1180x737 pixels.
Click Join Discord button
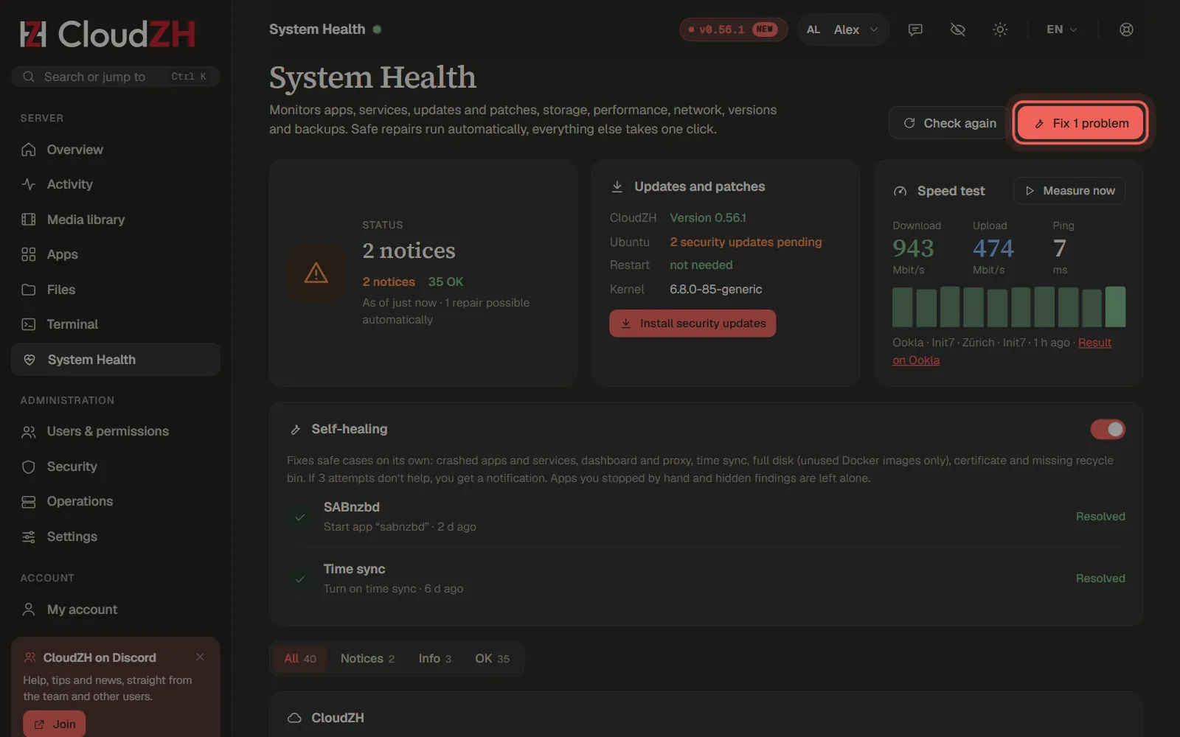click(x=55, y=724)
